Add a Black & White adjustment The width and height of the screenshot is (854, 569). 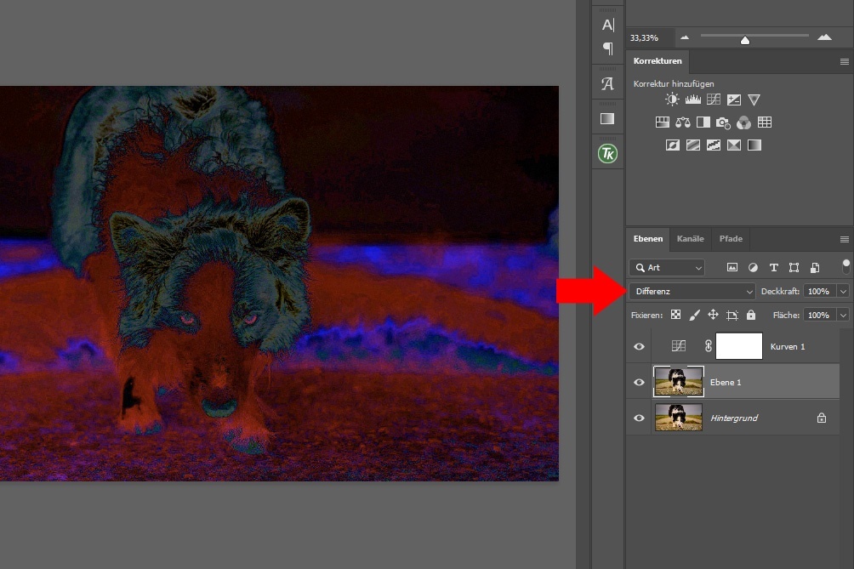click(x=703, y=122)
